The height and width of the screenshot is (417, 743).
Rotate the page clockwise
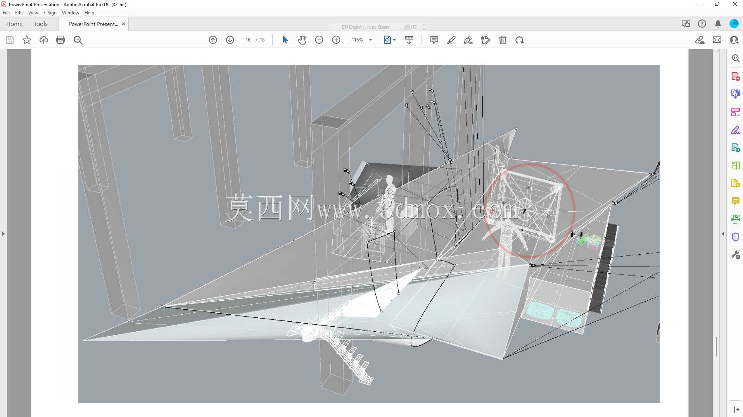pyautogui.click(x=520, y=40)
